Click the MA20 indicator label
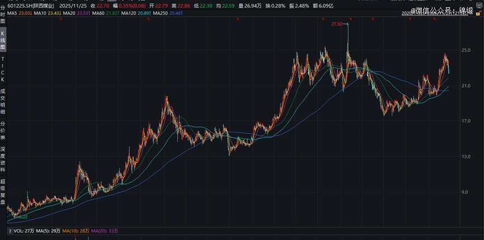This screenshot has height=240, width=484. click(x=69, y=13)
